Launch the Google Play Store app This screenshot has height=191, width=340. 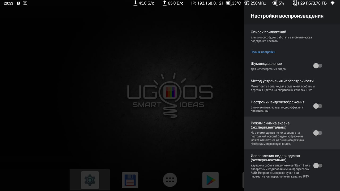point(210,180)
